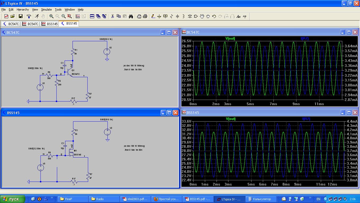Select the Draw Wire pencil tool

pyautogui.click(x=153, y=16)
